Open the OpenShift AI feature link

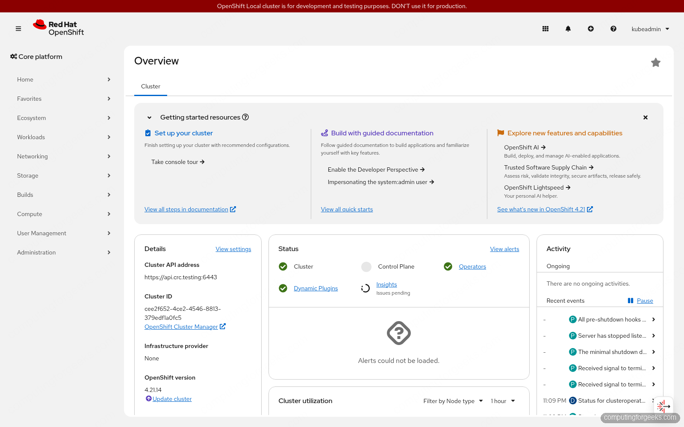pyautogui.click(x=525, y=147)
